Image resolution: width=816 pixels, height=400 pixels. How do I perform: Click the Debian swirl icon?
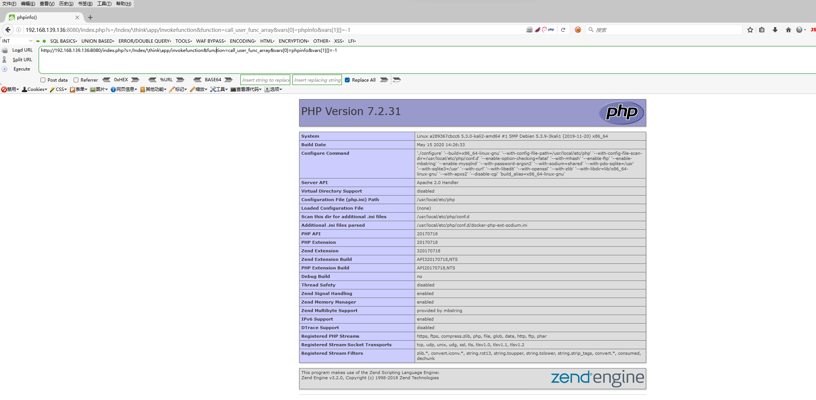(544, 30)
